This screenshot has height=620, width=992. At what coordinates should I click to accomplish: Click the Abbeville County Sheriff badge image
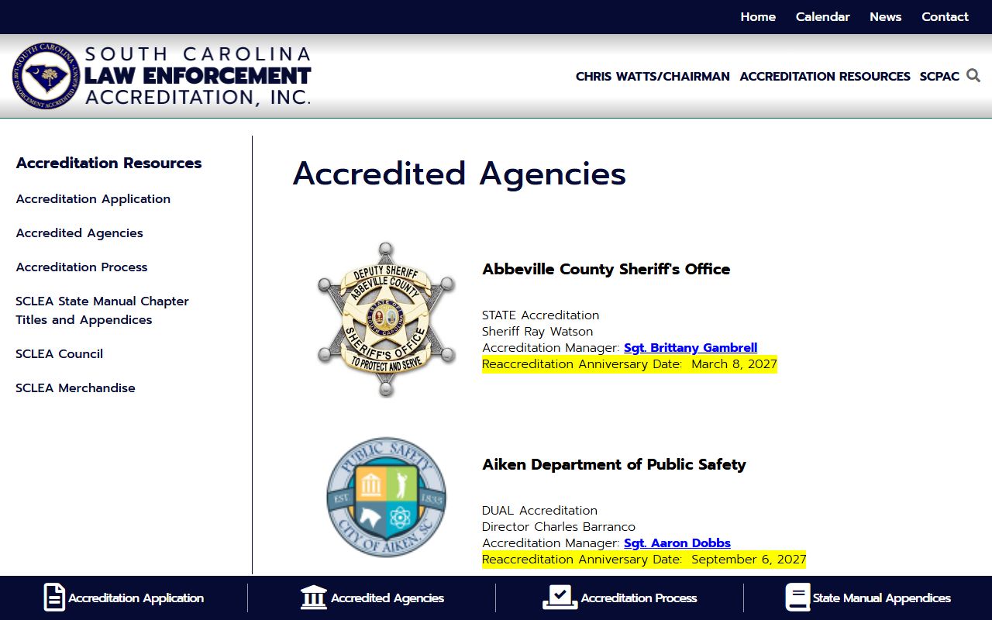pos(386,319)
